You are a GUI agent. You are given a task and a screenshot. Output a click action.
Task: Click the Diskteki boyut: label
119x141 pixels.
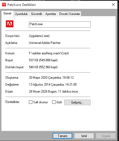(x=15, y=67)
